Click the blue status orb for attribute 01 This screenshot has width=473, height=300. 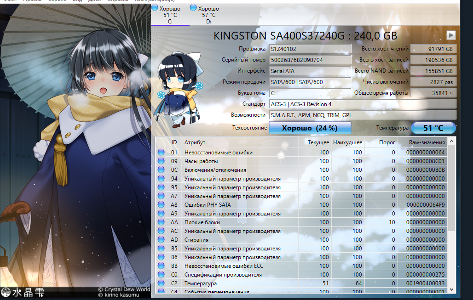click(161, 152)
